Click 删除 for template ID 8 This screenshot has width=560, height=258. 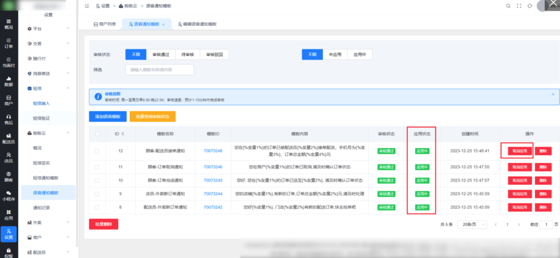543,207
